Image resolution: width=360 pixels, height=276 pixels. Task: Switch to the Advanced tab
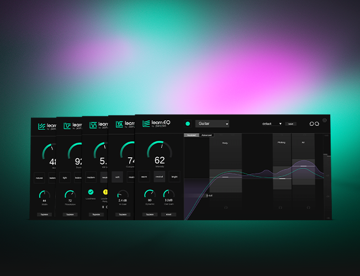207,135
